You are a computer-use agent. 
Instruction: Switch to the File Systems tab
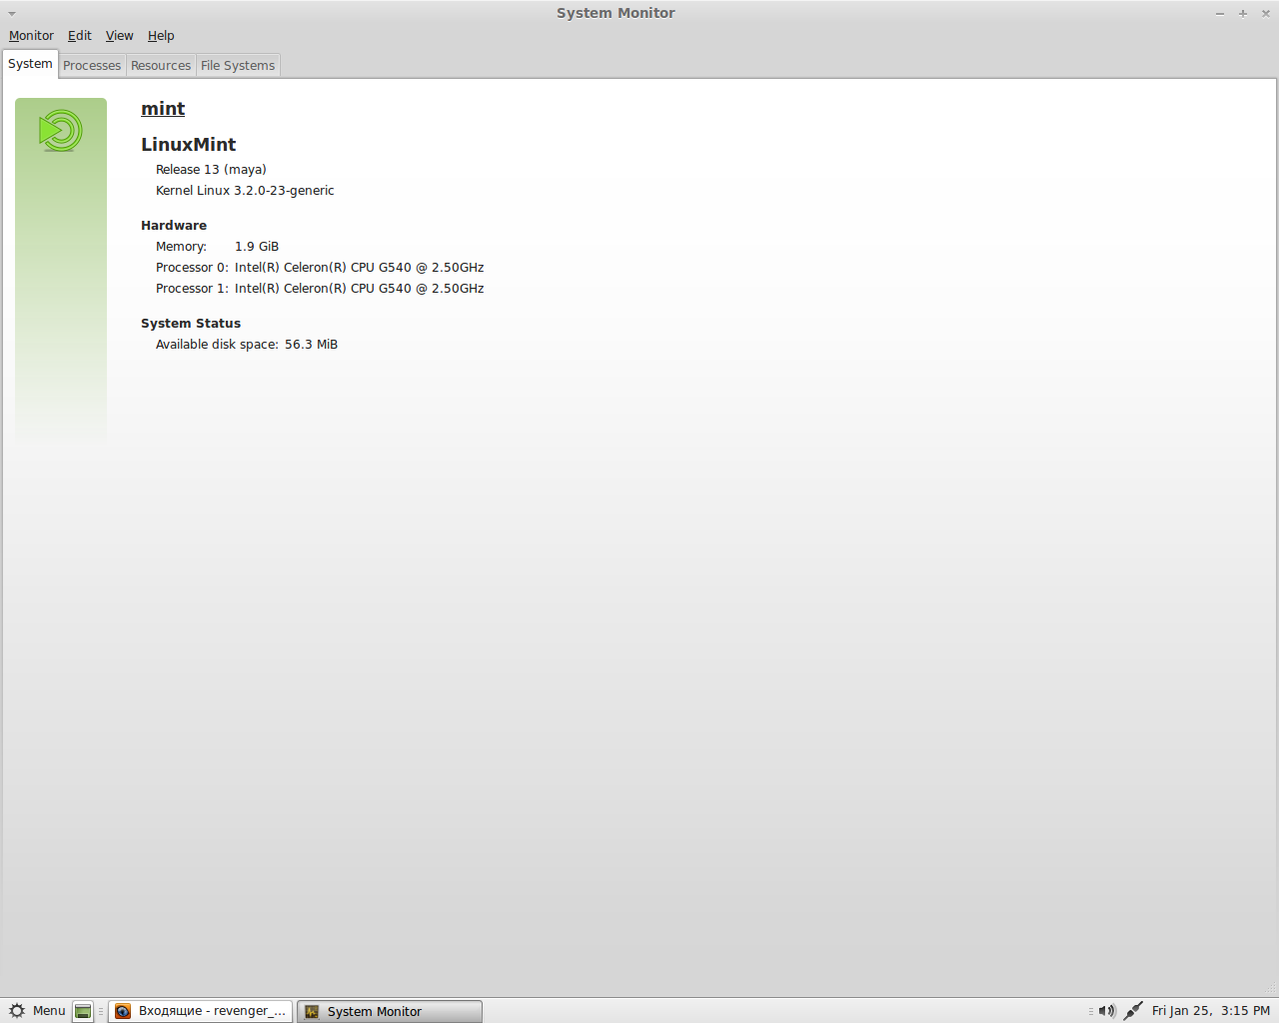(x=238, y=66)
